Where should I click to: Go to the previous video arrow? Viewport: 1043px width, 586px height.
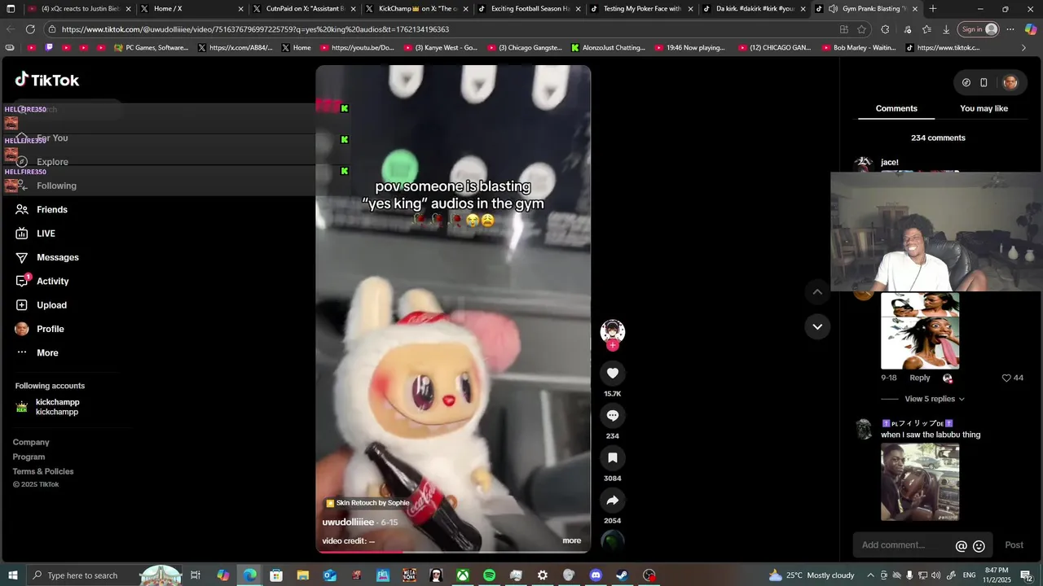(x=817, y=291)
